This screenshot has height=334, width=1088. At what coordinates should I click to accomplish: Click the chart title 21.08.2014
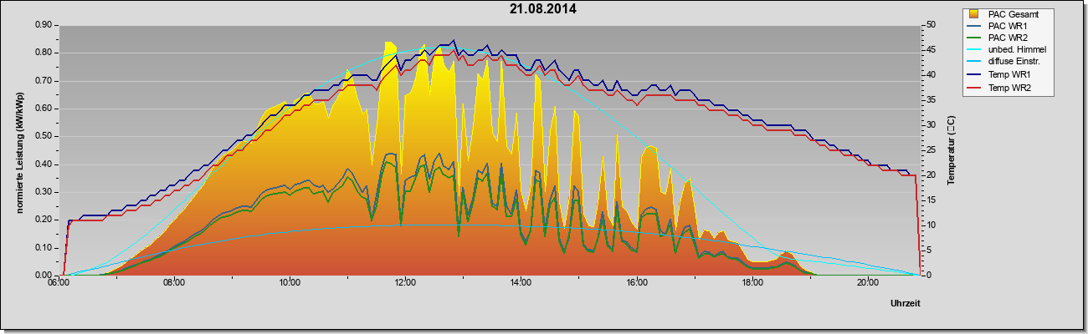542,9
